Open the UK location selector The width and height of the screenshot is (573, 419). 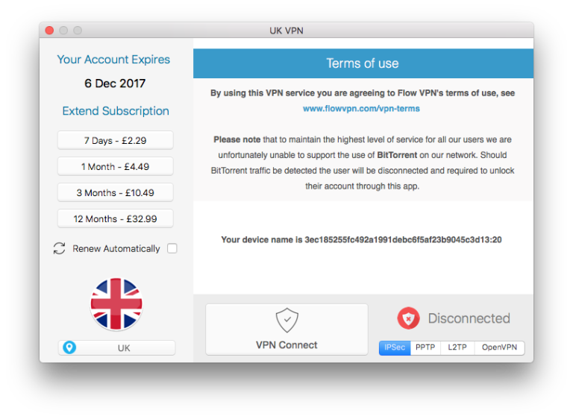[116, 347]
